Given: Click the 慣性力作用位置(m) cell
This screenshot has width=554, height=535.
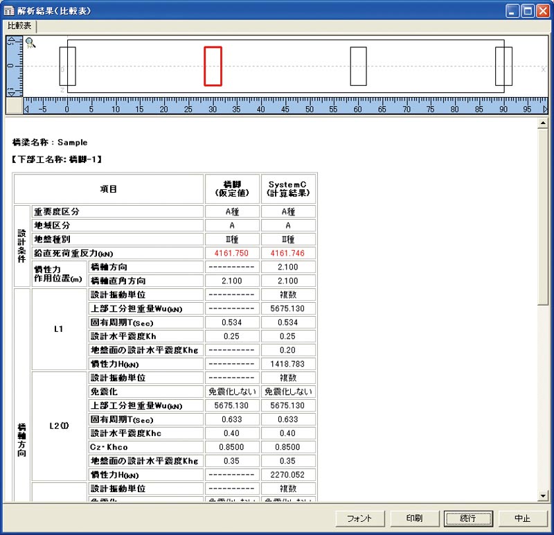Looking at the screenshot, I should (x=59, y=274).
